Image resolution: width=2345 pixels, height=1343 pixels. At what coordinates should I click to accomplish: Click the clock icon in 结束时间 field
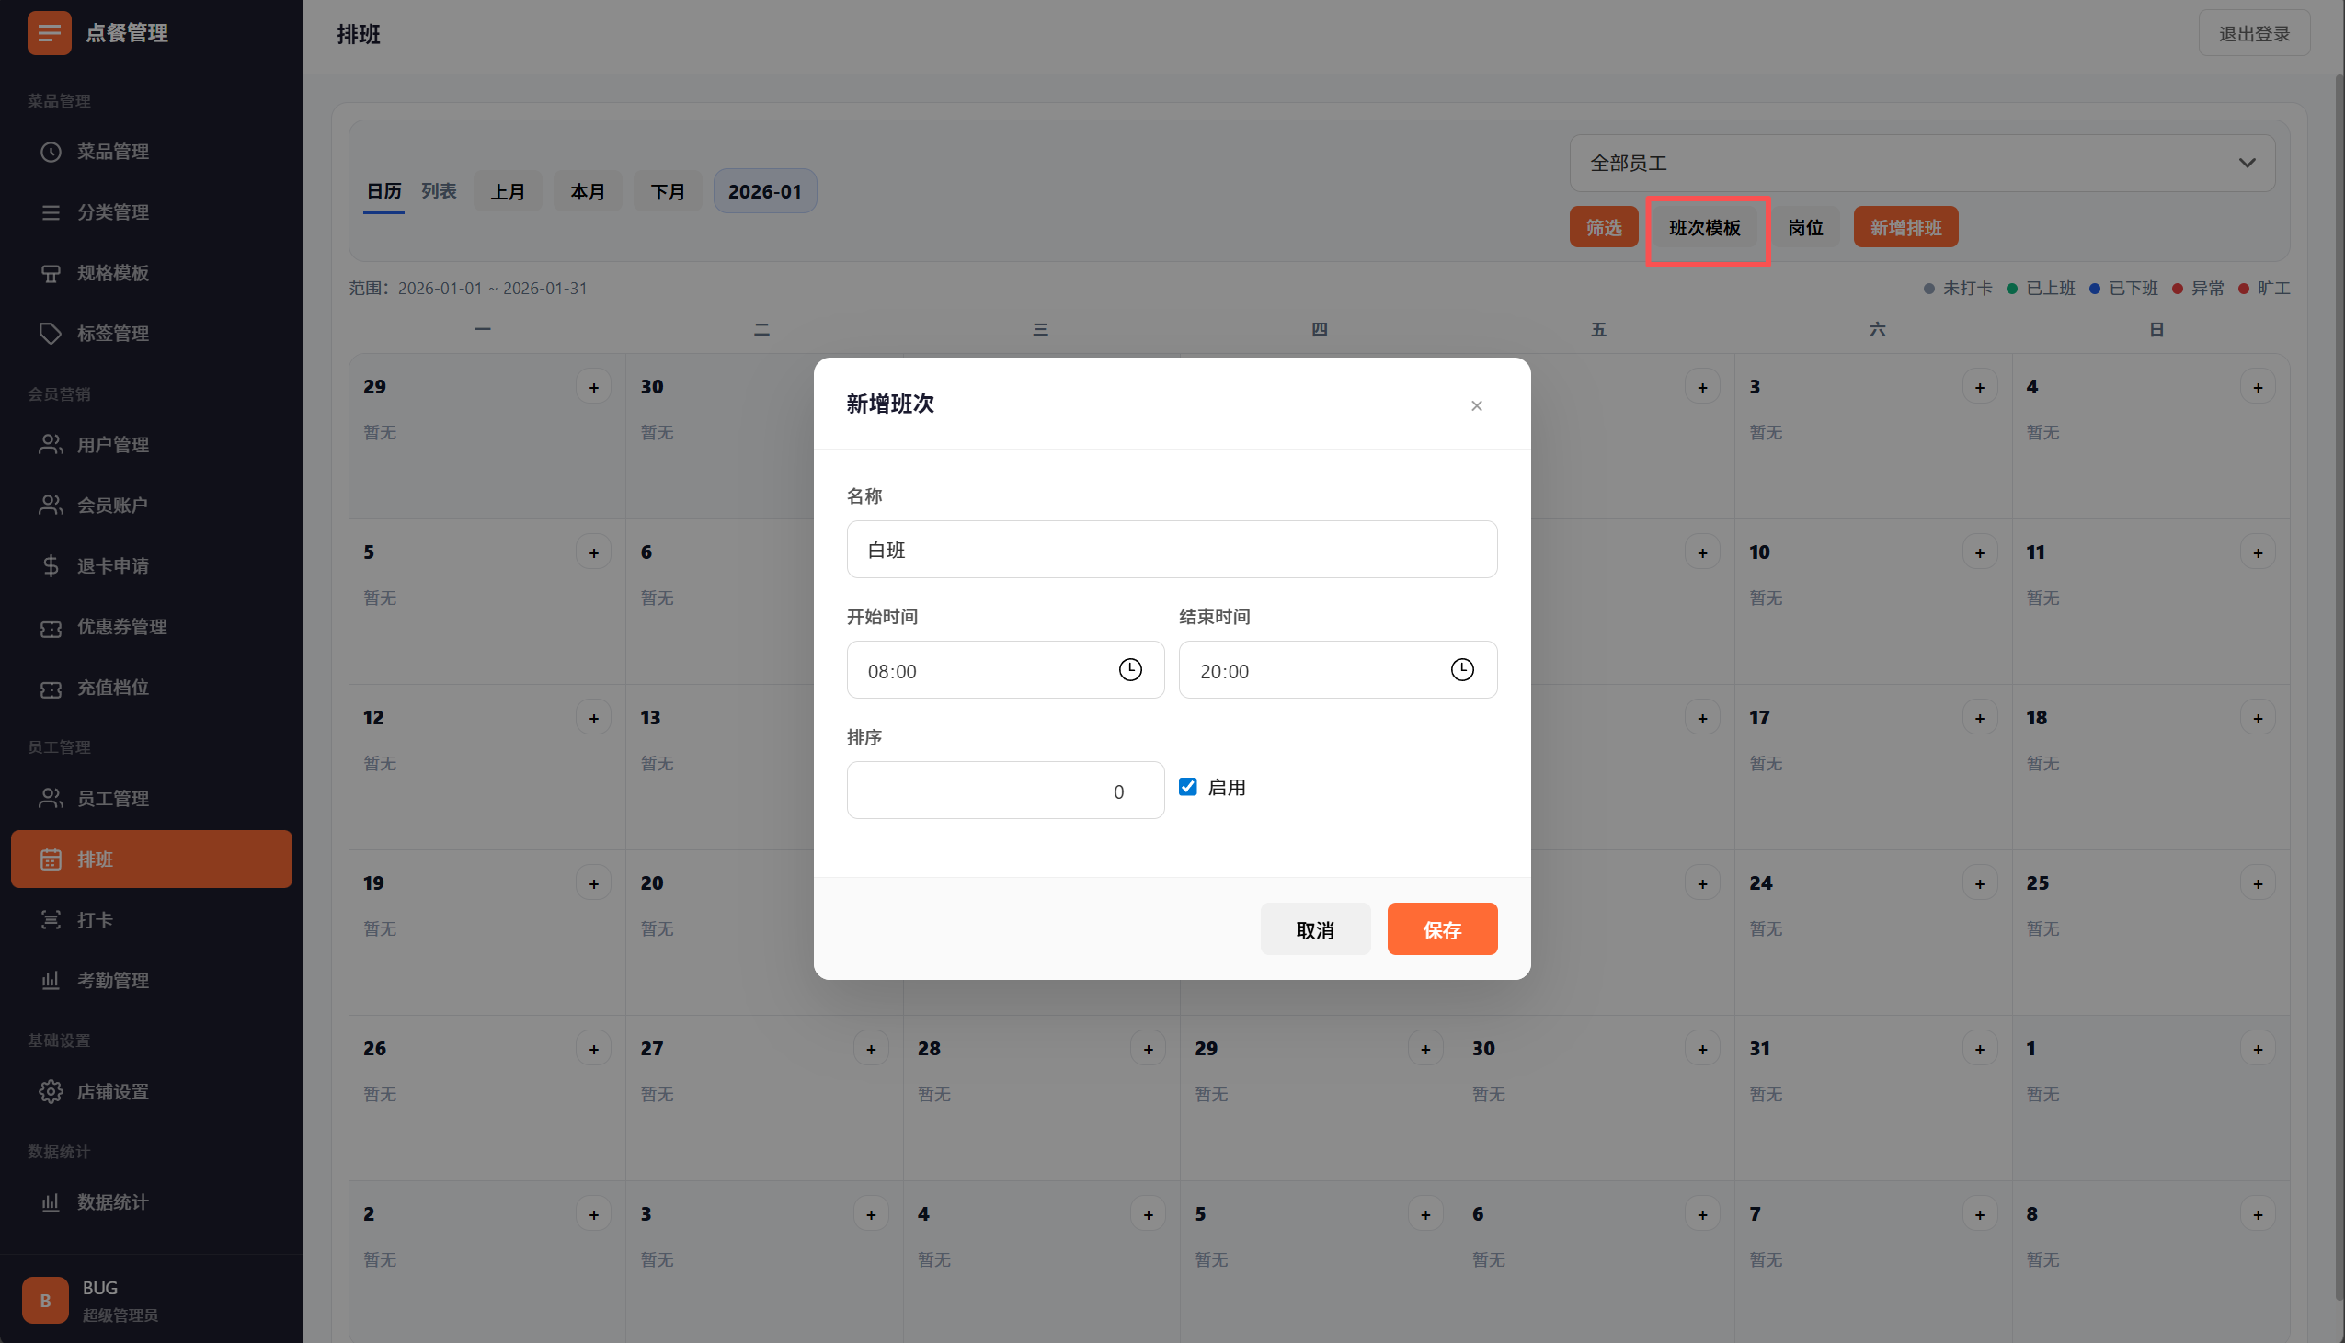point(1462,669)
